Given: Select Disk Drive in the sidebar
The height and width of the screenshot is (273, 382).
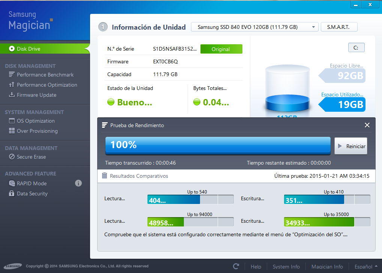Looking at the screenshot, I should [45, 49].
